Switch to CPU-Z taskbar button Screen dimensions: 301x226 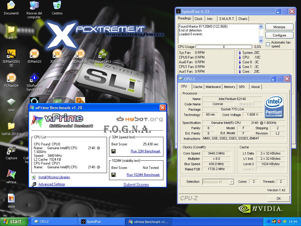(55, 222)
